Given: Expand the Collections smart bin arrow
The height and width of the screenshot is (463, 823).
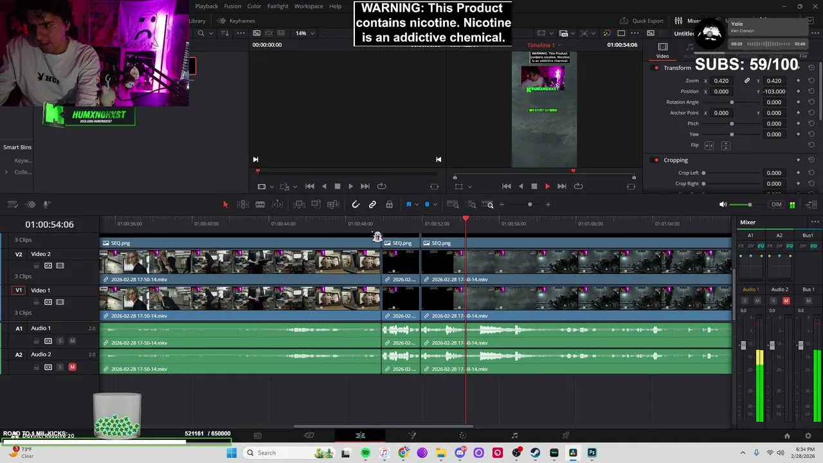Looking at the screenshot, I should 6,172.
